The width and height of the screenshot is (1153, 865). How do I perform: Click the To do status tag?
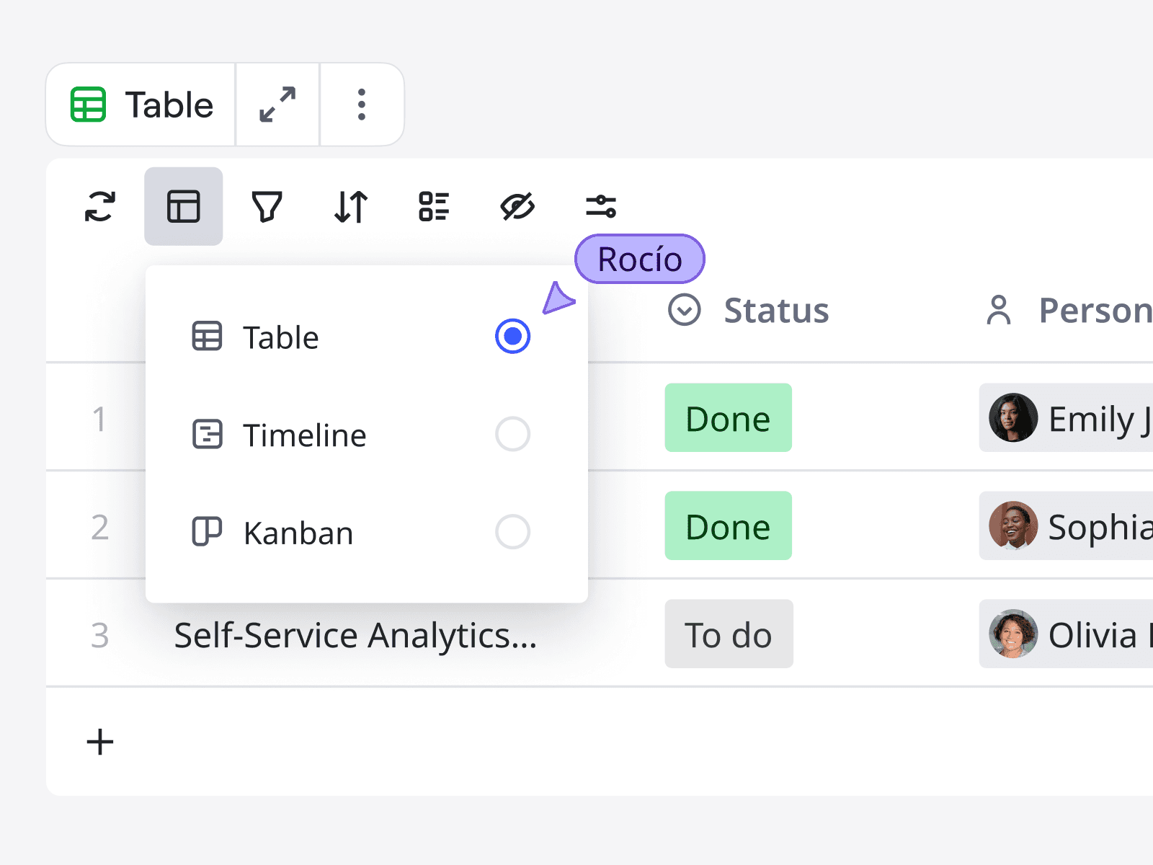pos(729,634)
